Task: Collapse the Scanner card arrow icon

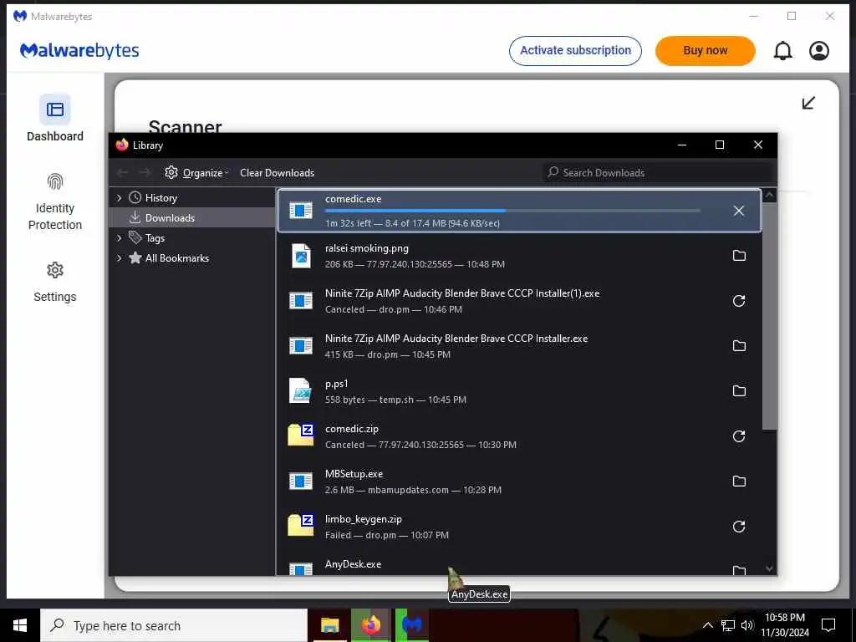Action: tap(808, 103)
